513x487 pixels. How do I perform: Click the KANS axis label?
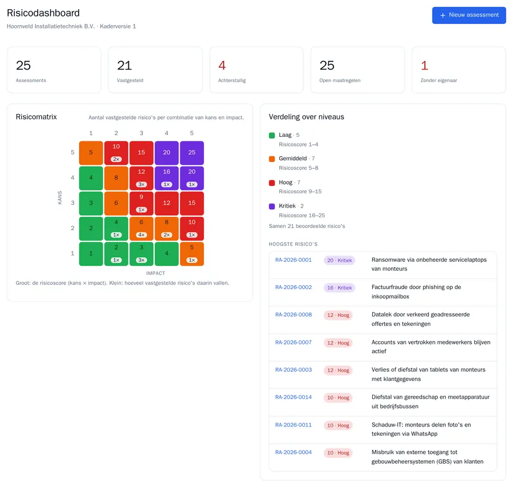coord(59,198)
